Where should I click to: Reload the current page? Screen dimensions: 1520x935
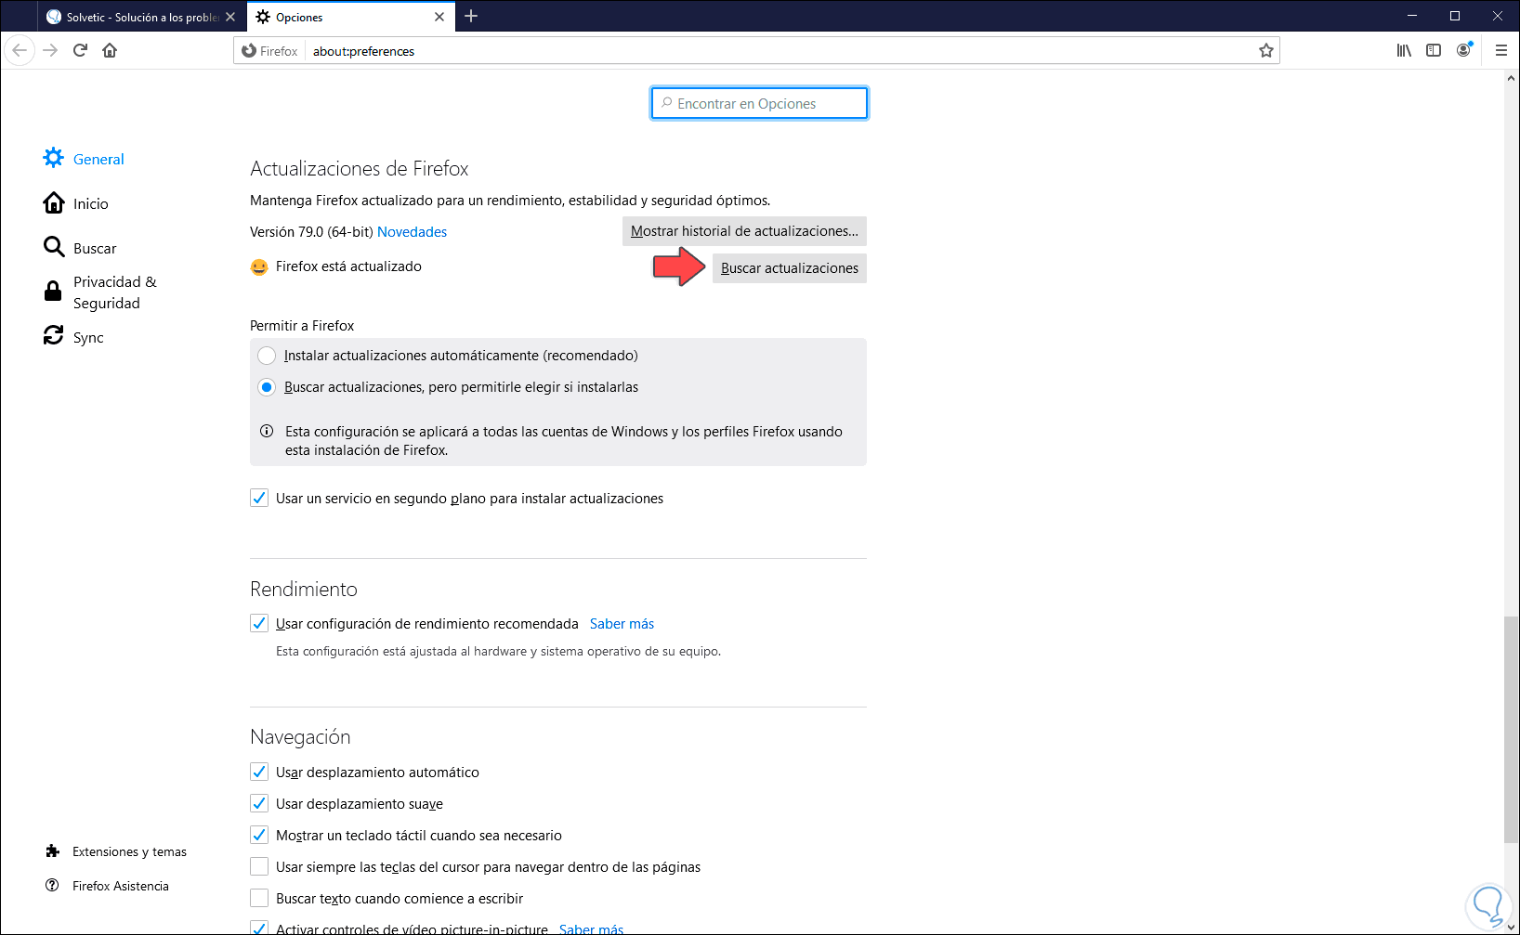80,50
